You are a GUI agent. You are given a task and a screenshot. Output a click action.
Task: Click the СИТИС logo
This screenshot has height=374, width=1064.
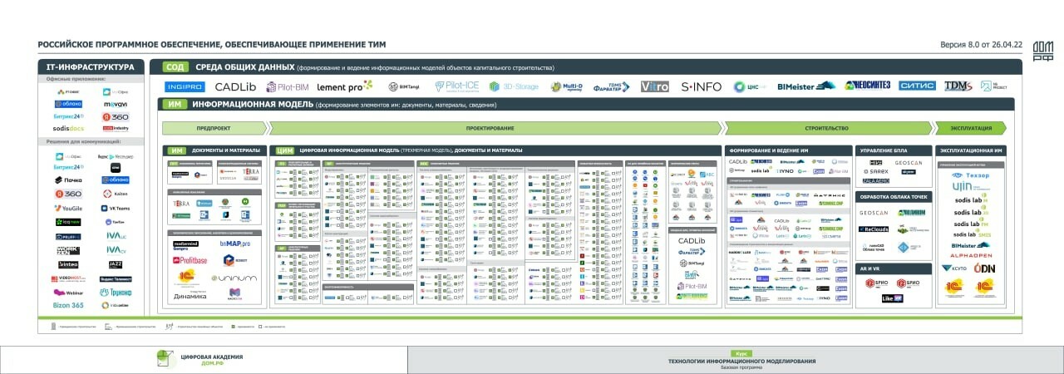click(x=917, y=86)
